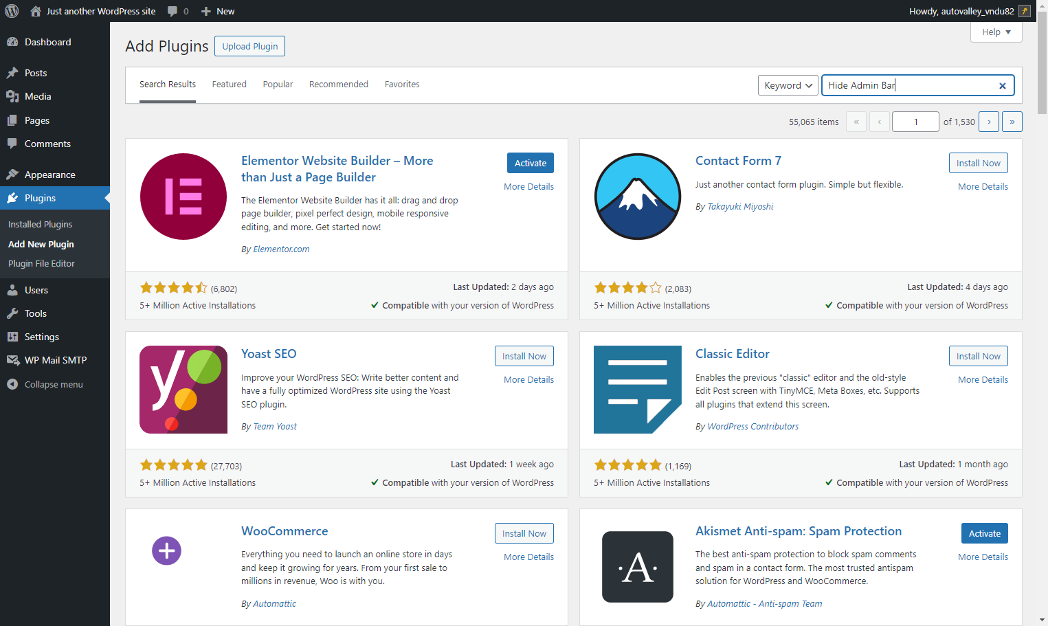Expand the Help panel dropdown

pos(996,32)
